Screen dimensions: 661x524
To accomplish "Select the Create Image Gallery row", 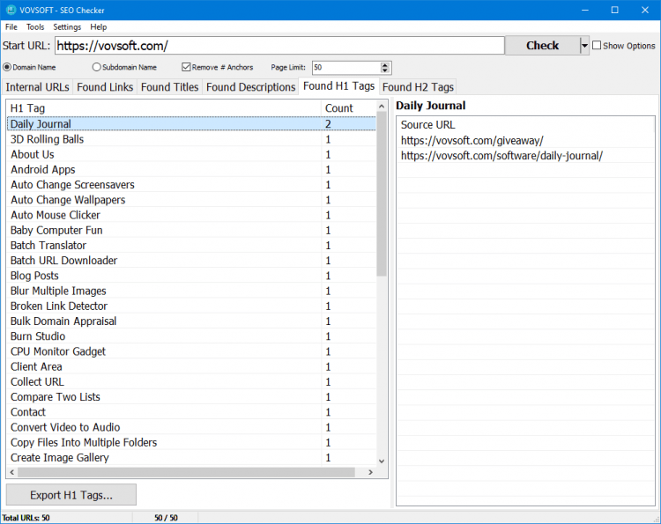I will (191, 457).
